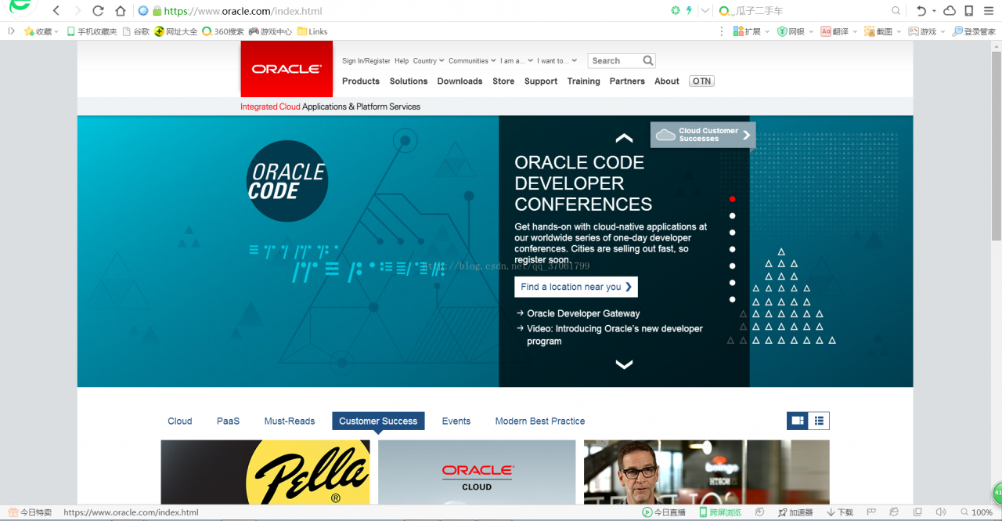This screenshot has width=1002, height=521.
Task: Show next slide with down chevron
Action: pyautogui.click(x=624, y=364)
